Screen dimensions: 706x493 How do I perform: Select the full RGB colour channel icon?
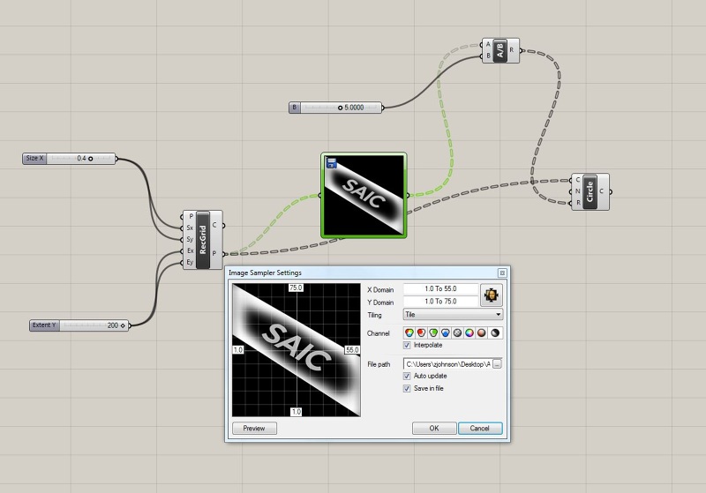[409, 332]
